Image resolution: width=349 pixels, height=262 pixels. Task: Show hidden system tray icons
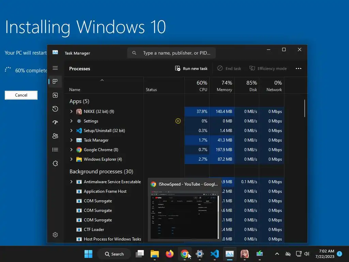point(277,254)
